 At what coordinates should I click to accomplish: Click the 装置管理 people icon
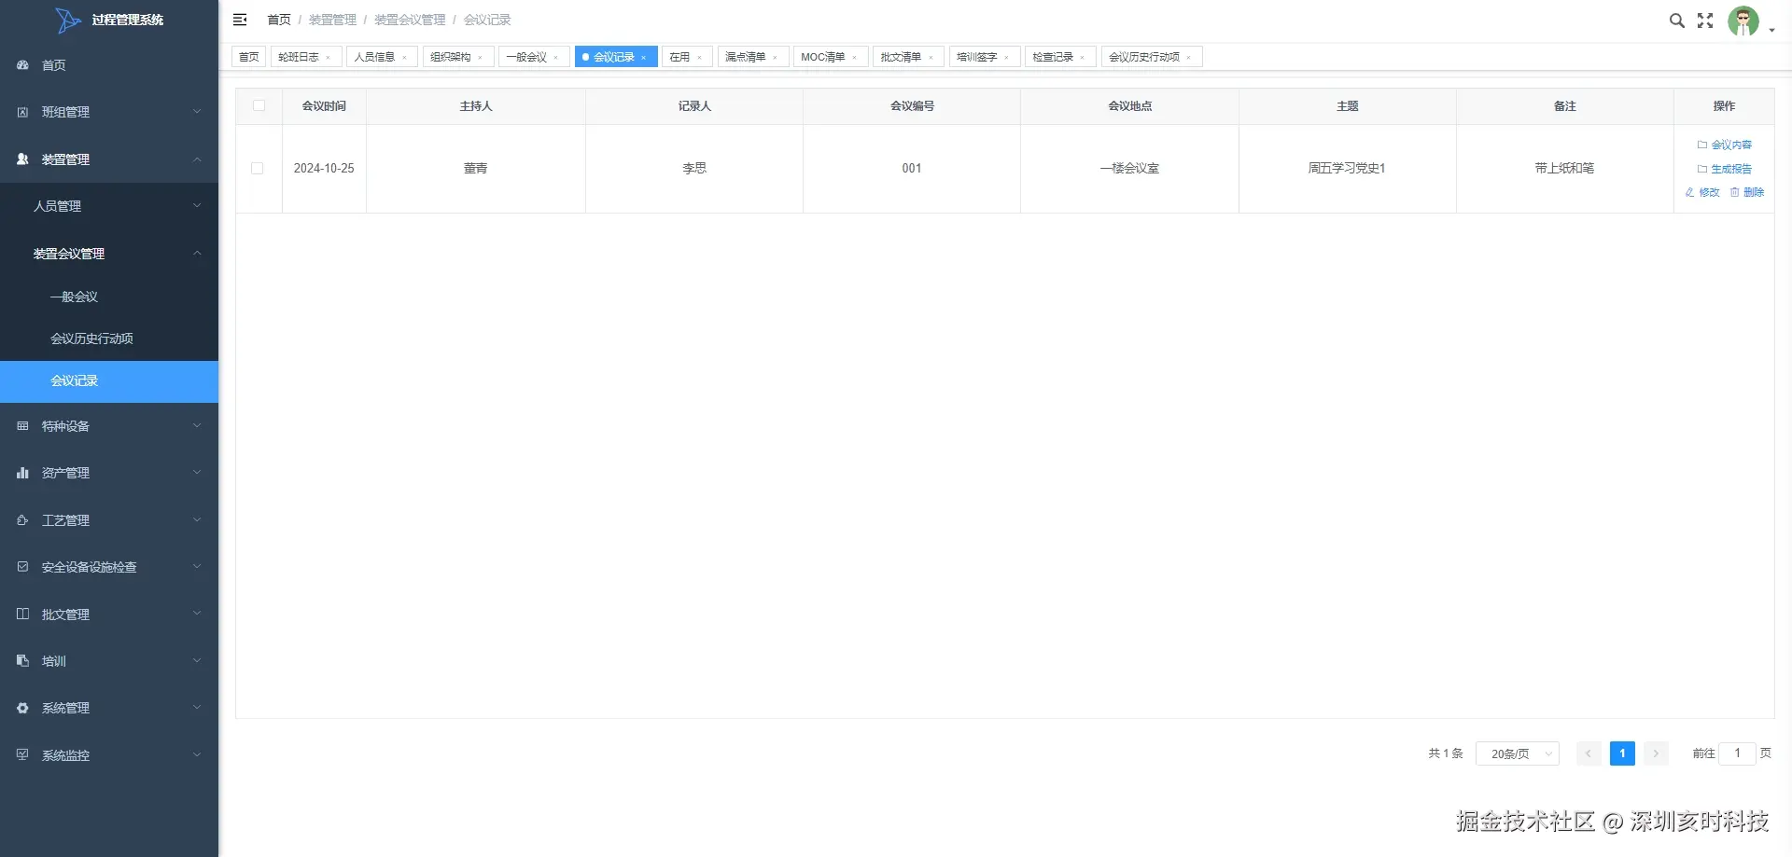tap(22, 159)
